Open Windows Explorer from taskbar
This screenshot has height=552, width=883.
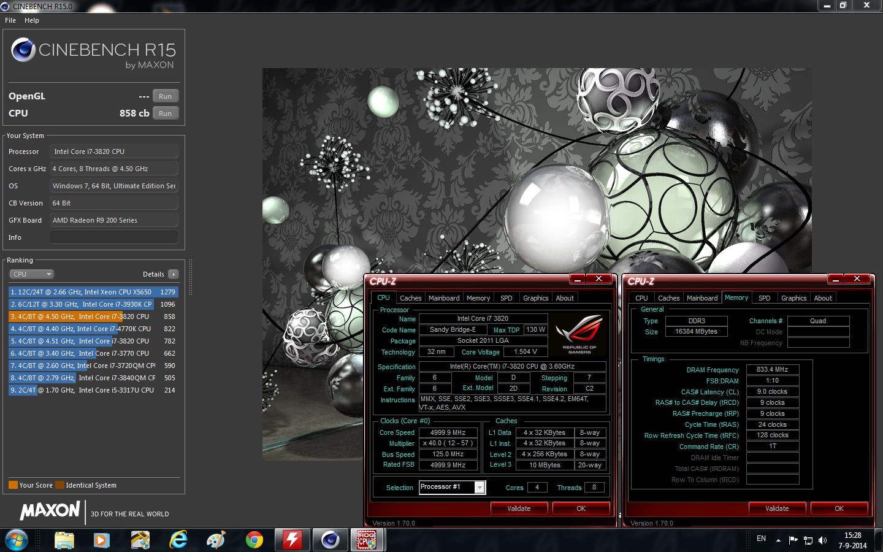64,540
